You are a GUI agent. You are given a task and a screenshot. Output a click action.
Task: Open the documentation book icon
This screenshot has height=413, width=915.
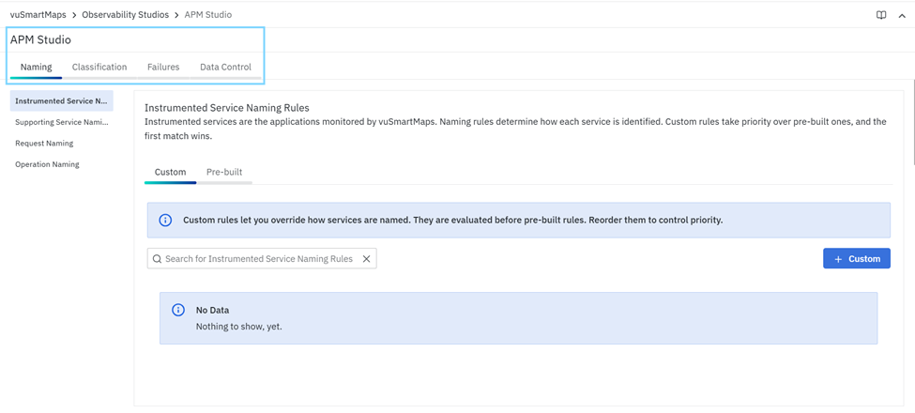tap(881, 15)
